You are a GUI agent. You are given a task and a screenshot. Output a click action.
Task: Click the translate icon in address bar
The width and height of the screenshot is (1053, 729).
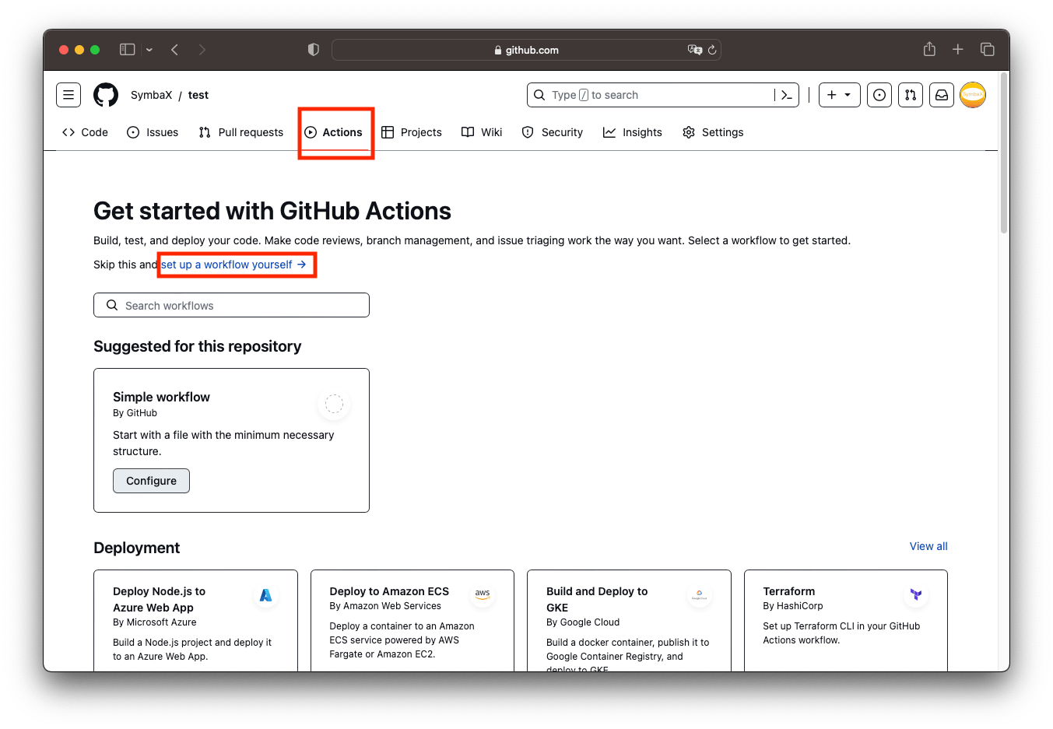(x=695, y=50)
